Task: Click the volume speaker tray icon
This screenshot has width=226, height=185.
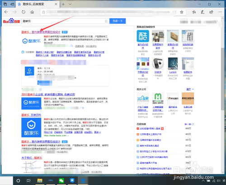Action: click(x=219, y=181)
